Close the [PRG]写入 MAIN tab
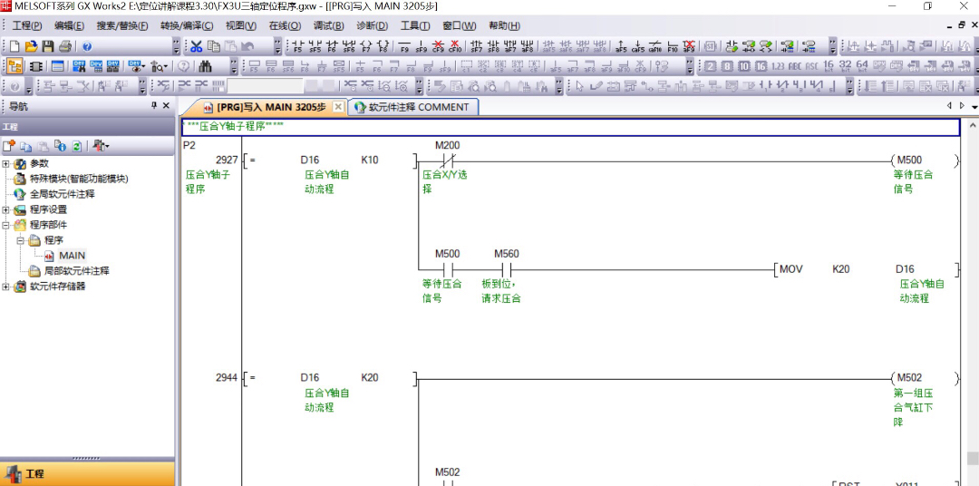 (338, 107)
